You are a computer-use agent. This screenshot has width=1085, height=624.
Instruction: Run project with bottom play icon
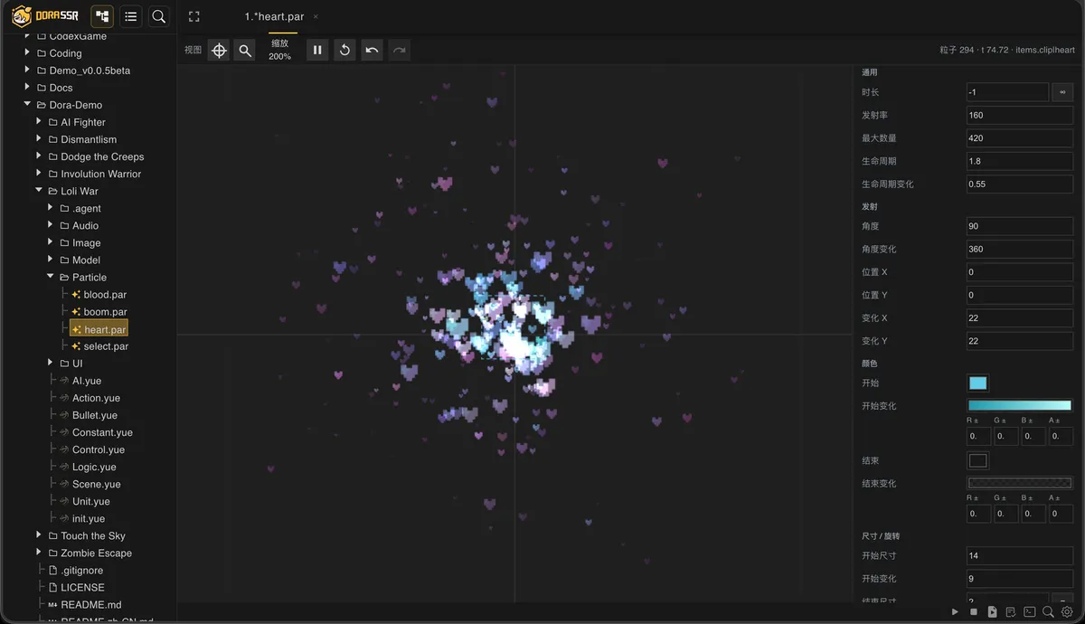tap(955, 612)
